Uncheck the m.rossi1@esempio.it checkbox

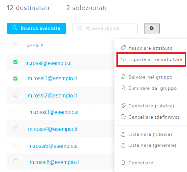pyautogui.click(x=16, y=79)
